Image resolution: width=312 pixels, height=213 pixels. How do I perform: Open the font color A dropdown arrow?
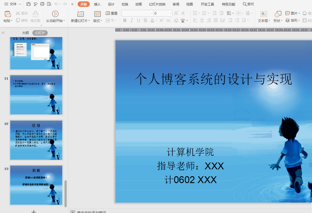[x=156, y=21]
